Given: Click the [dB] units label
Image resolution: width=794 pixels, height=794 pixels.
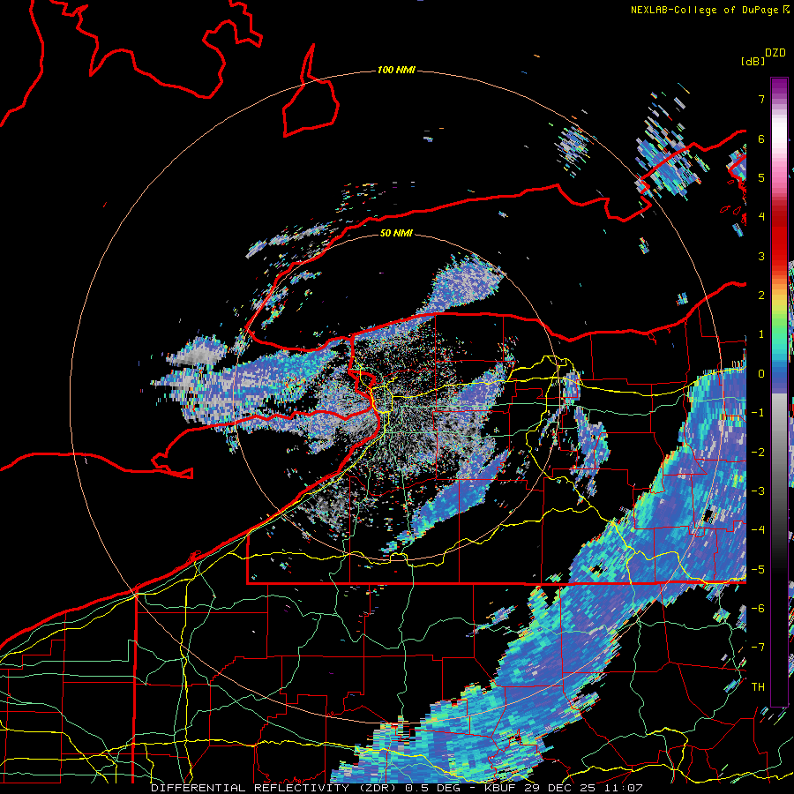Looking at the screenshot, I should click(753, 61).
